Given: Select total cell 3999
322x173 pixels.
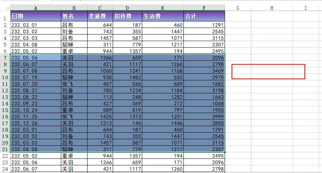Looking at the screenshot, I should (x=204, y=117).
